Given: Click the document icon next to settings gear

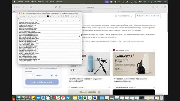Looking at the screenshot, I should coord(56,75).
